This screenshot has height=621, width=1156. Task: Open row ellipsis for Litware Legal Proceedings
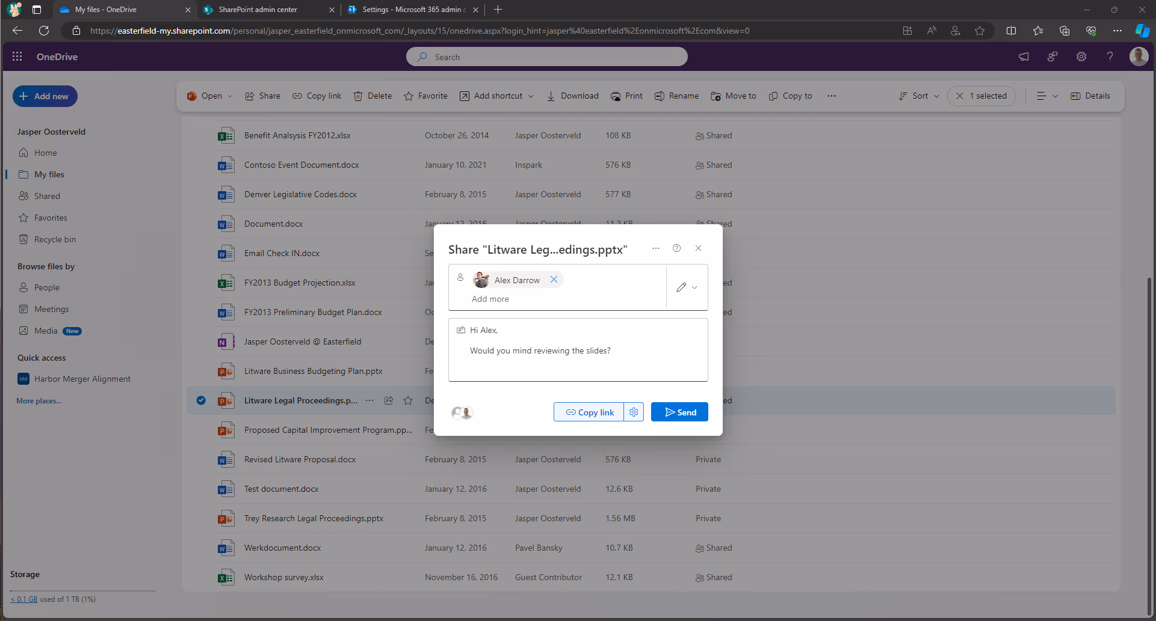[x=369, y=400]
